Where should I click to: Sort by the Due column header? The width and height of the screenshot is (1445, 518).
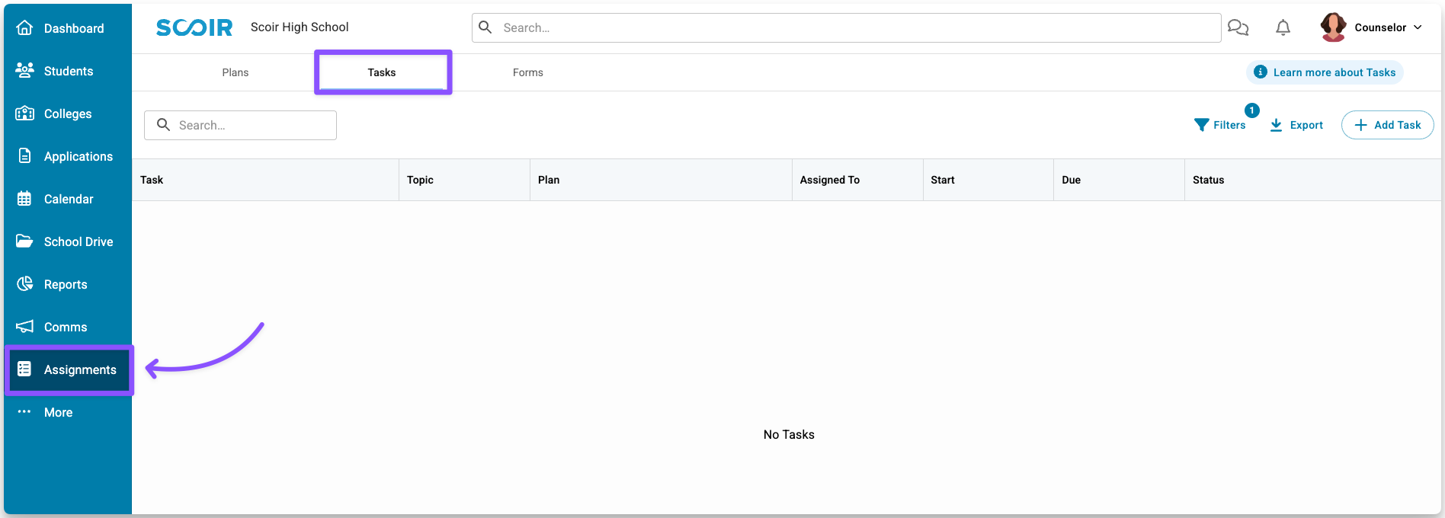(x=1071, y=180)
